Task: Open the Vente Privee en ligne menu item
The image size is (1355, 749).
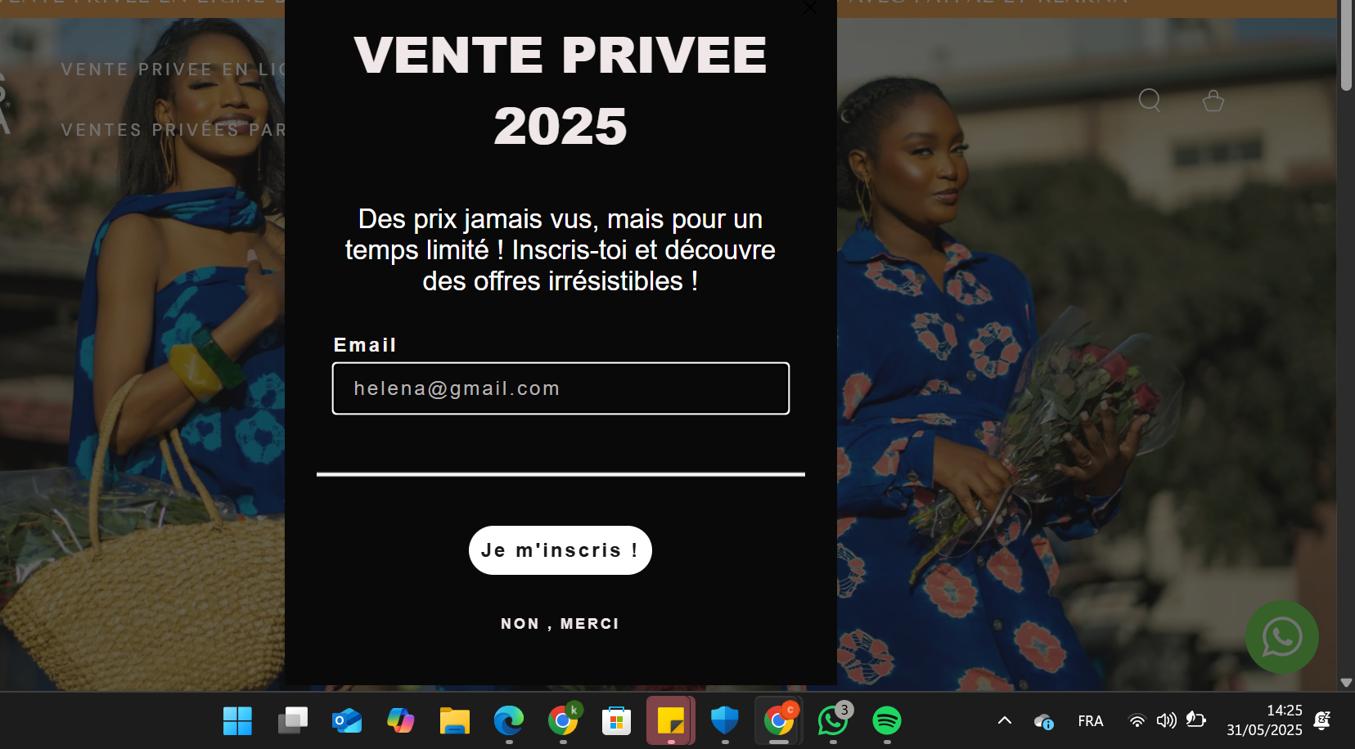Action: click(173, 70)
